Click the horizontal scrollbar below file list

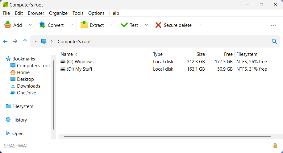[167, 136]
